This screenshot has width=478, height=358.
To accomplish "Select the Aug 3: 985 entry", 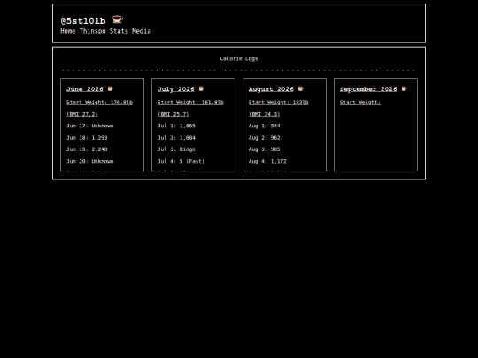I will pyautogui.click(x=265, y=149).
